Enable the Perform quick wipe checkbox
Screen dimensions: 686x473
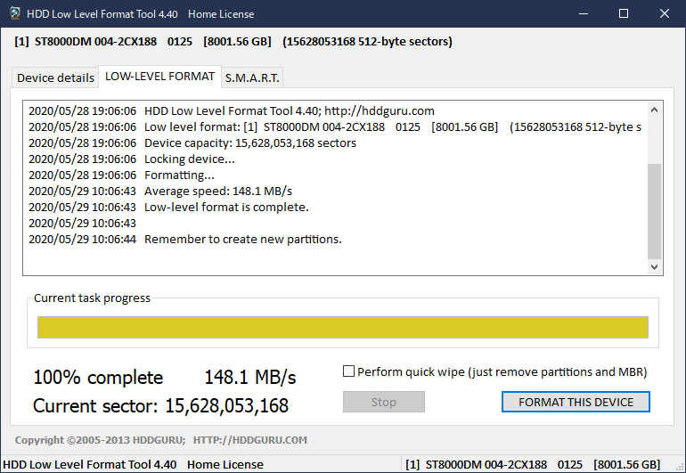pyautogui.click(x=348, y=371)
